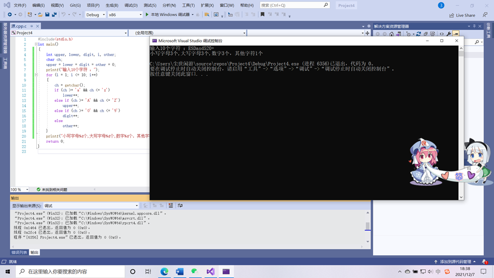Click the Save file toolbar icon
The width and height of the screenshot is (494, 278).
click(x=47, y=14)
